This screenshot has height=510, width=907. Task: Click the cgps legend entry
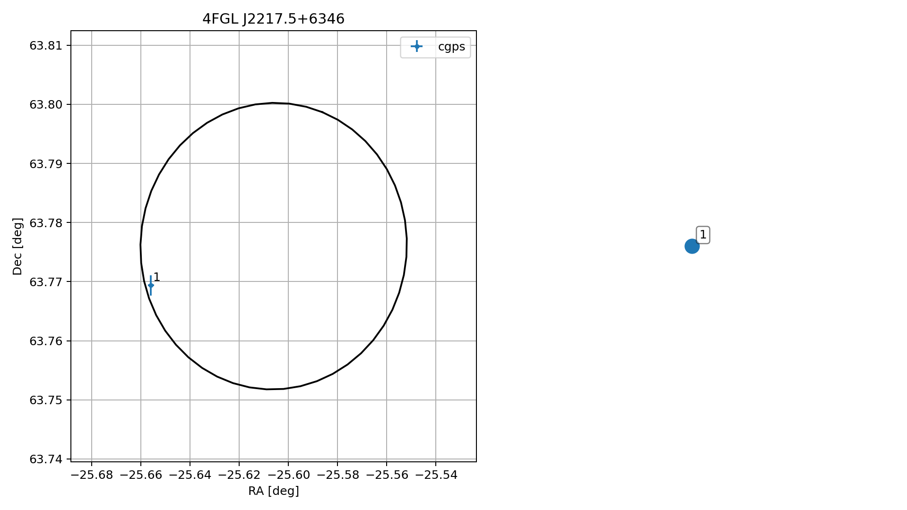[x=435, y=47]
